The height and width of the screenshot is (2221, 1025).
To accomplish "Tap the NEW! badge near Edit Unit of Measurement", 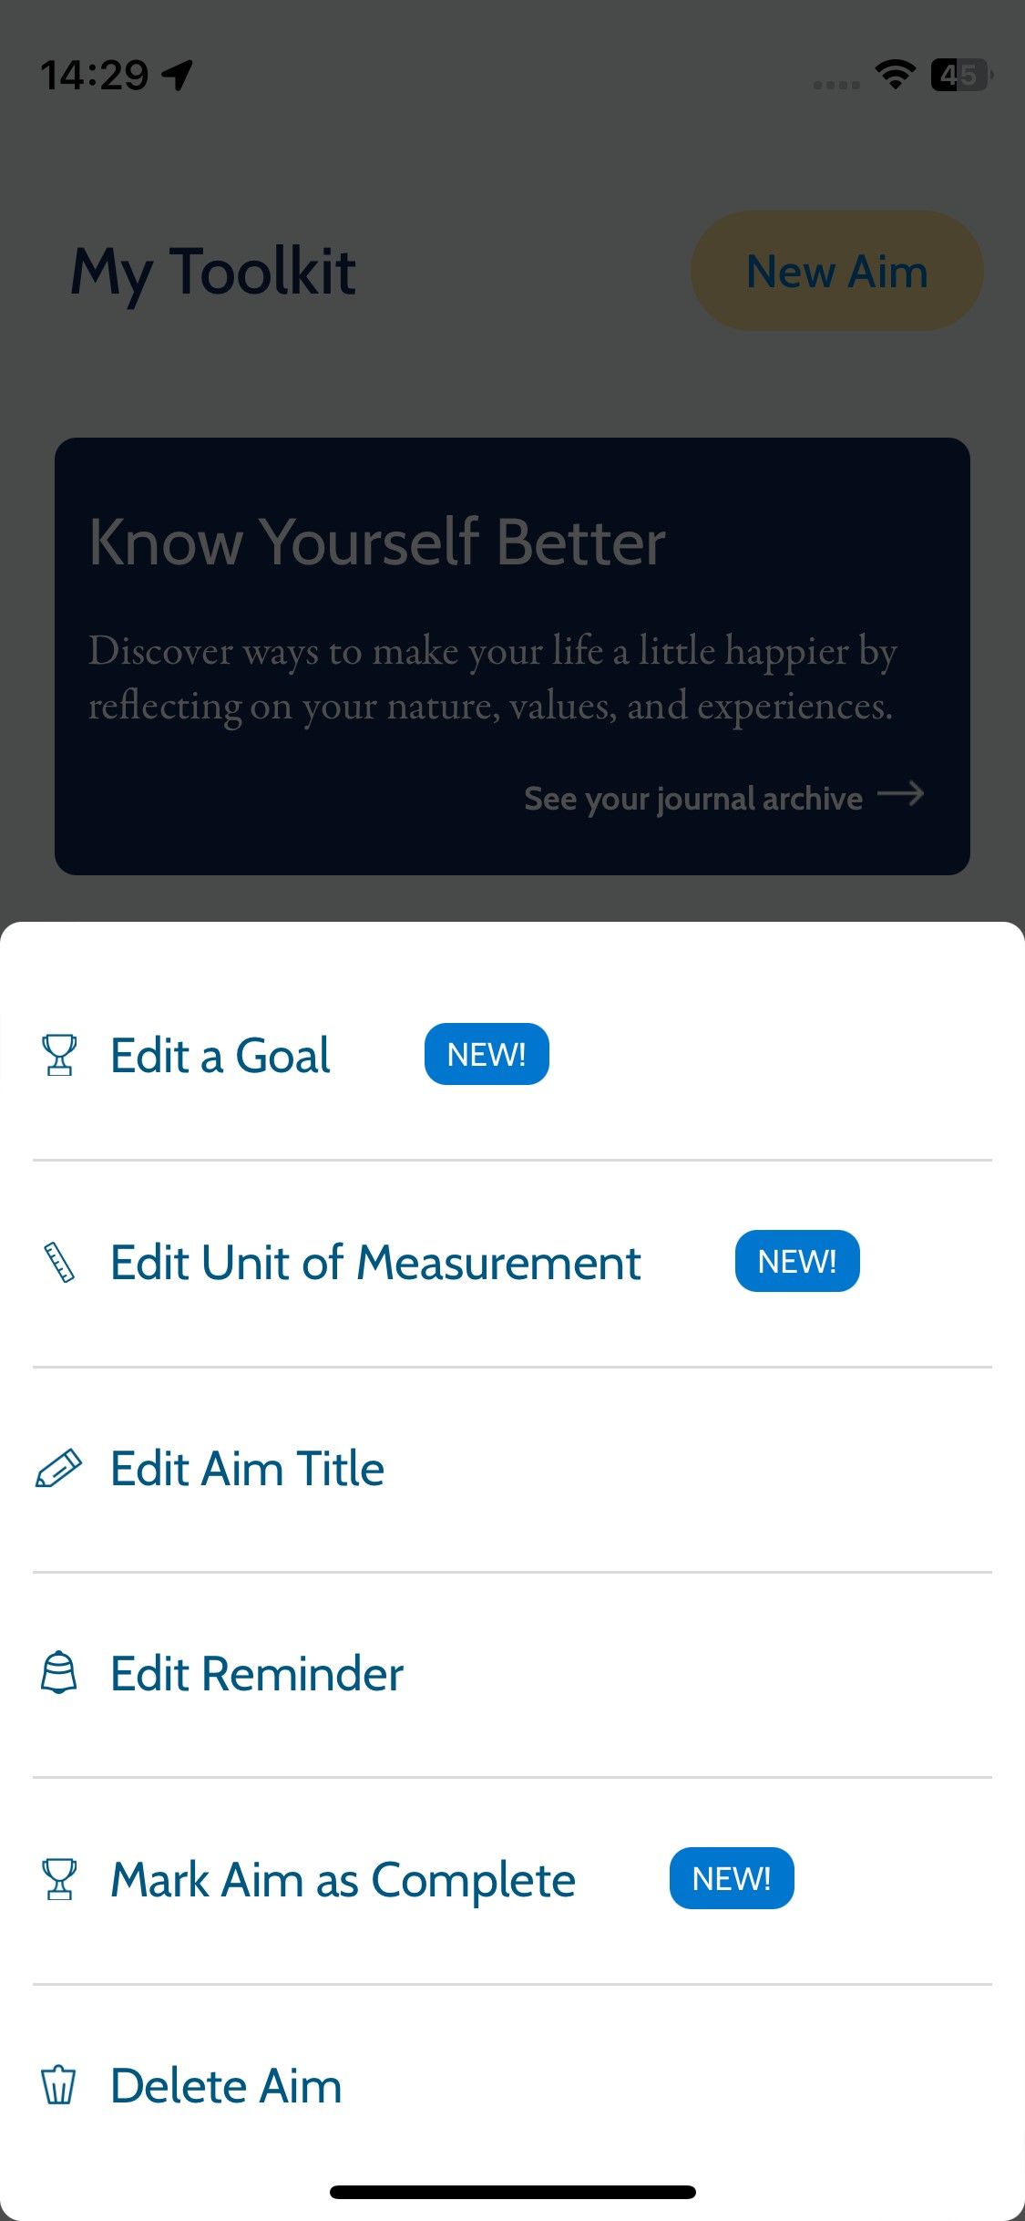I will click(x=796, y=1260).
